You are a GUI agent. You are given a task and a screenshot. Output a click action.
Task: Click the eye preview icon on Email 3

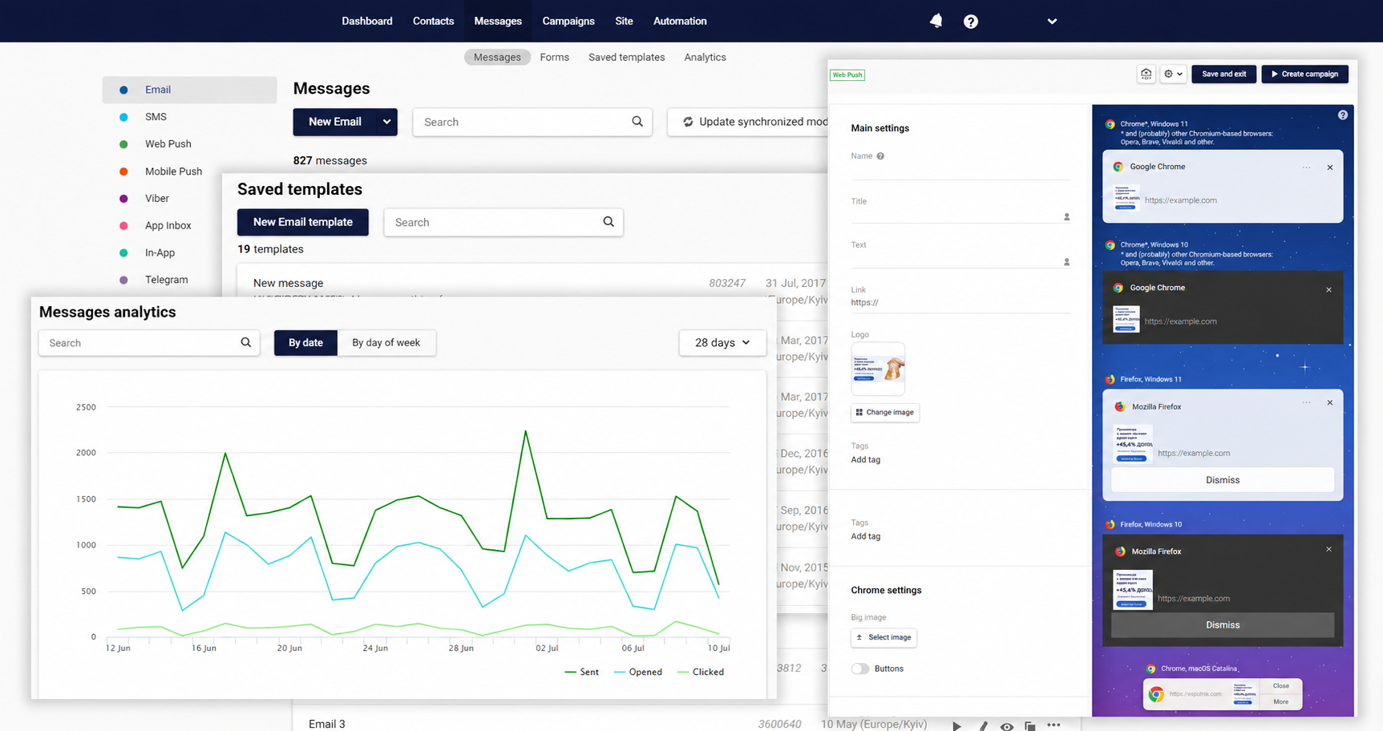click(x=1007, y=726)
